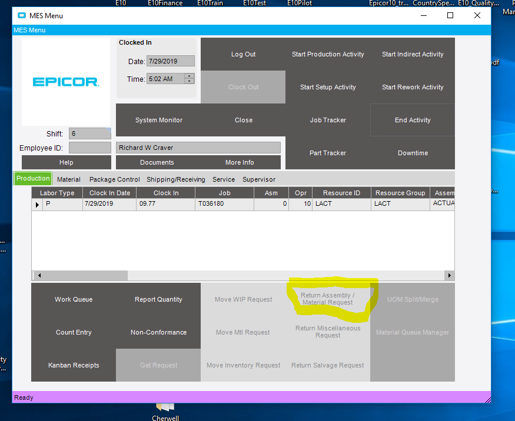Open the System Monitor
The width and height of the screenshot is (515, 421).
(159, 120)
